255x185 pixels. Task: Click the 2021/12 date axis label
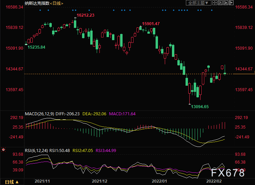click(99, 181)
